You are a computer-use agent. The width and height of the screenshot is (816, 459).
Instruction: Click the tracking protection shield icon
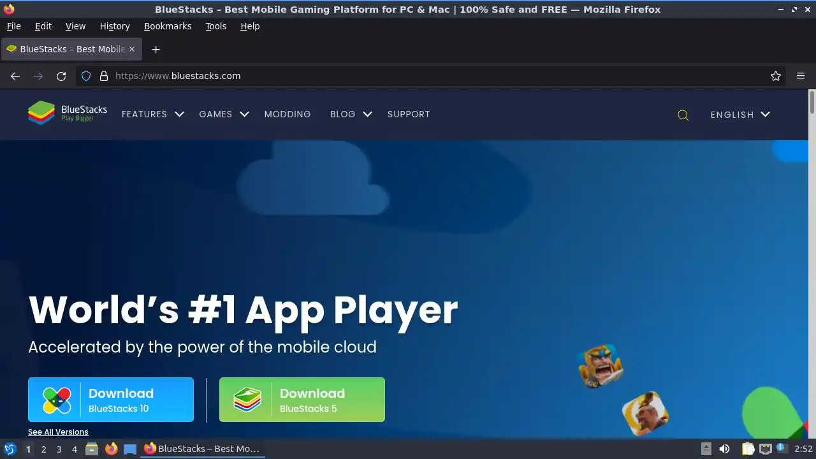tap(86, 76)
